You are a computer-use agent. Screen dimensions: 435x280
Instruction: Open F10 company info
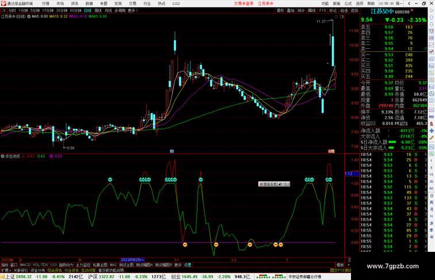click(x=322, y=10)
